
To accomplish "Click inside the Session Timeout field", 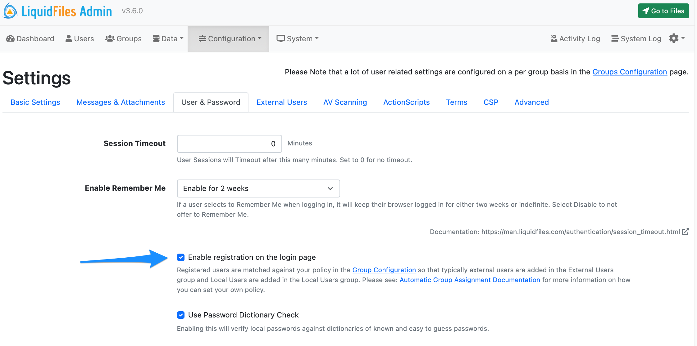I will click(x=229, y=144).
